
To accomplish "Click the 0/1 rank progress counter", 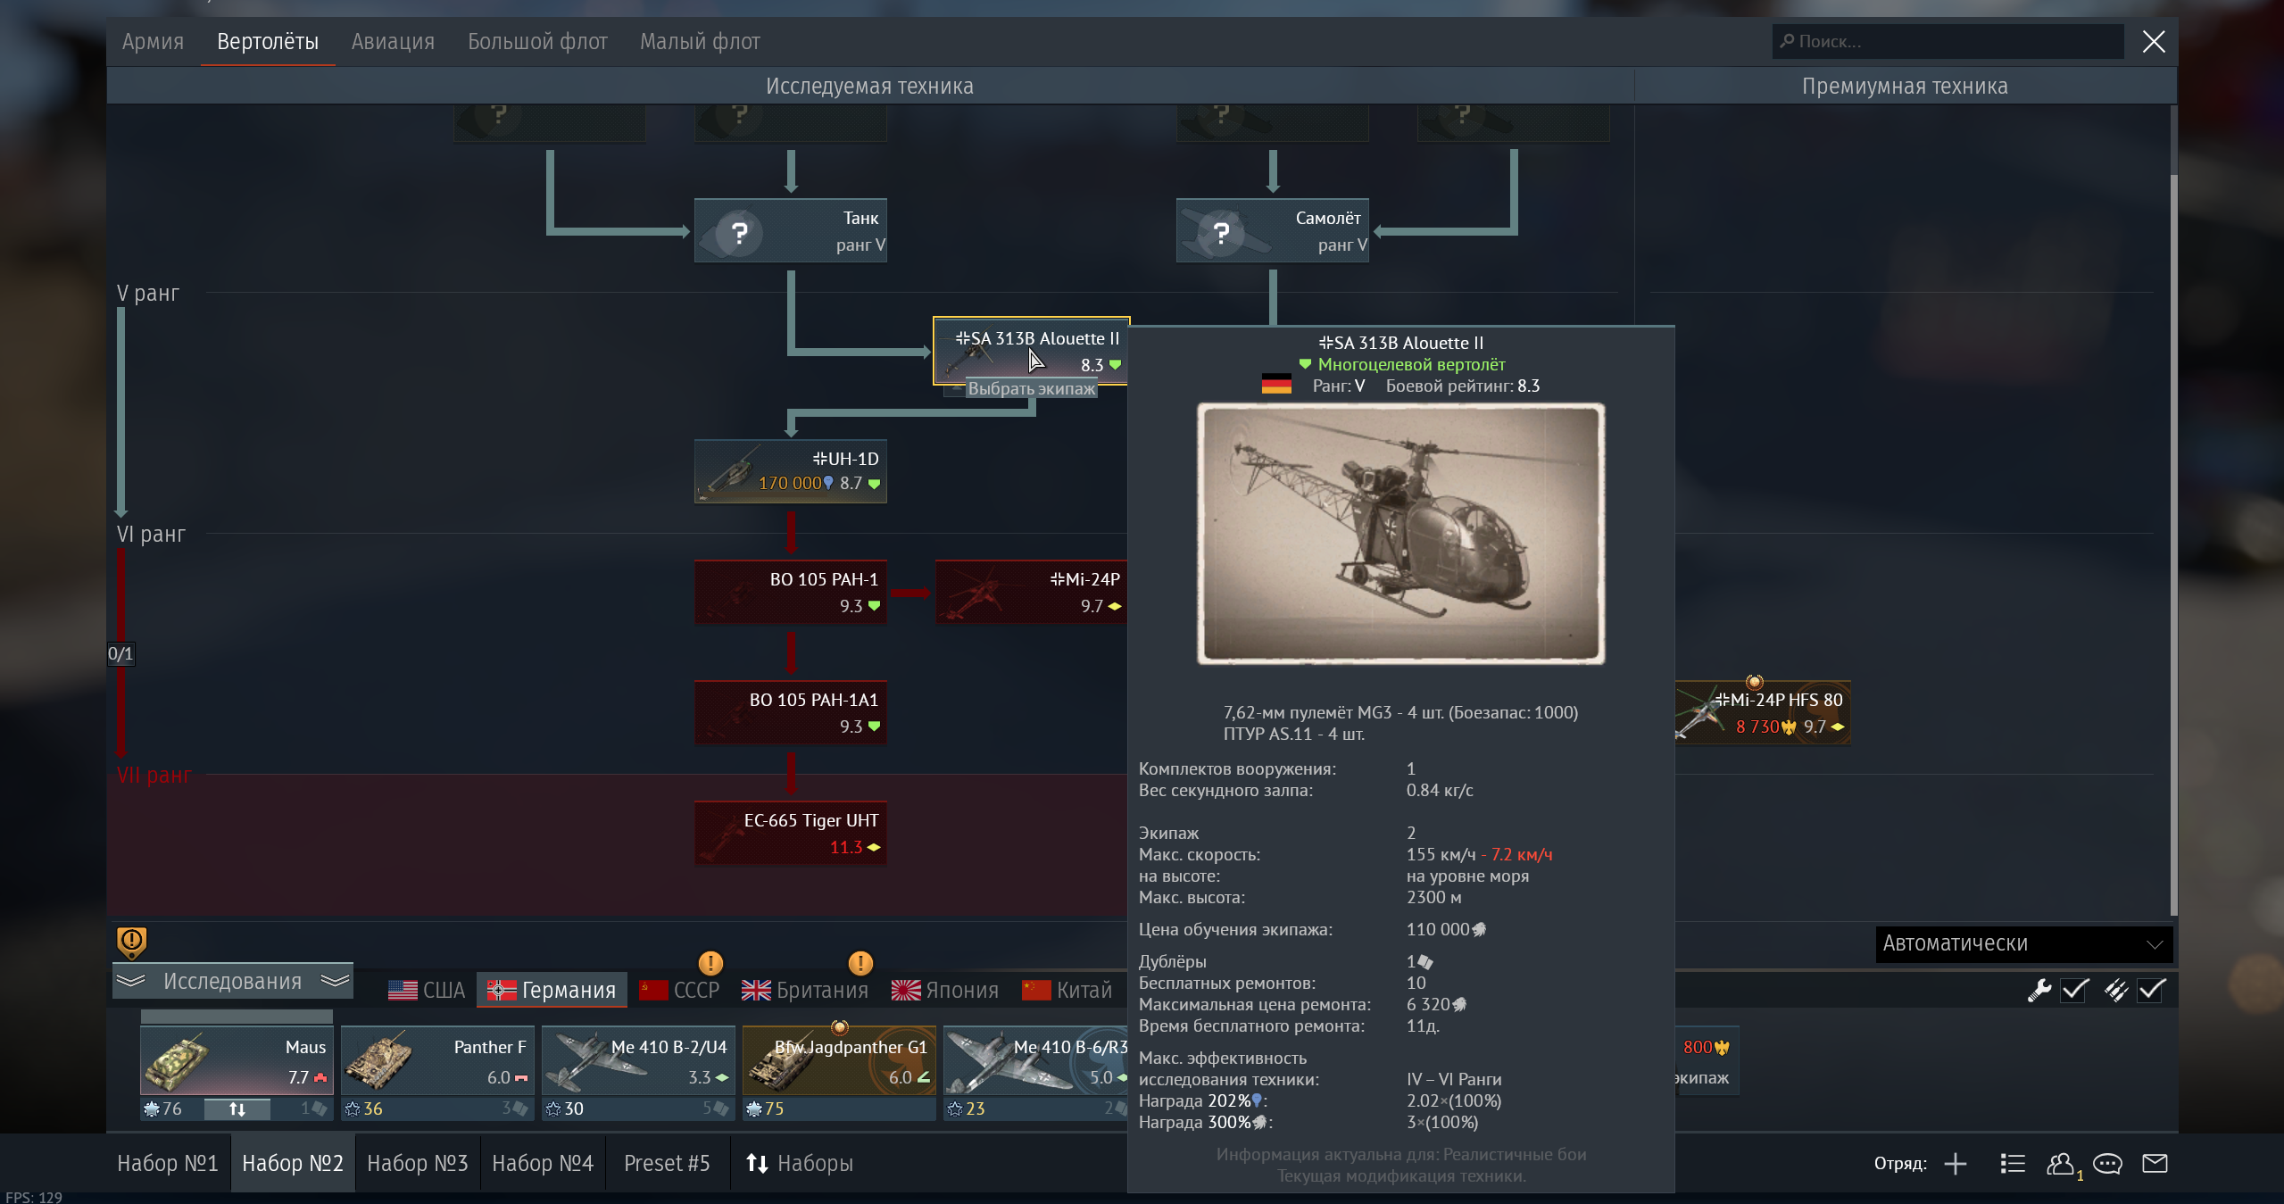I will pyautogui.click(x=120, y=653).
